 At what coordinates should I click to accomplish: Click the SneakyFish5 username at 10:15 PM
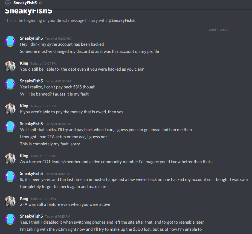point(31,216)
